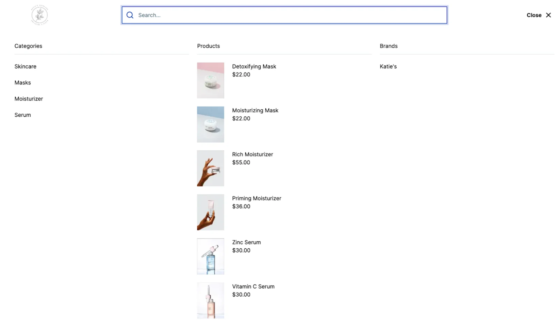Click the Vitamin C Serum product name
The image size is (558, 330).
253,286
